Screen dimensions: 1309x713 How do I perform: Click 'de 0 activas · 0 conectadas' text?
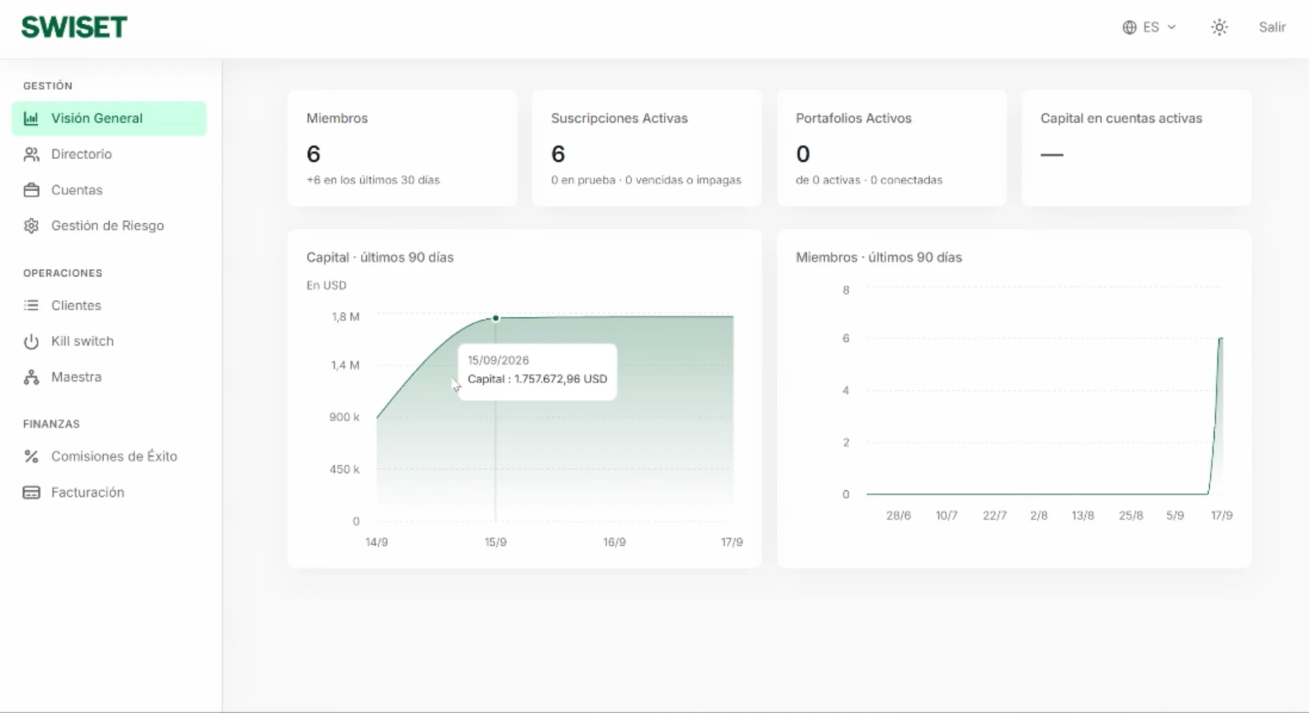click(869, 180)
